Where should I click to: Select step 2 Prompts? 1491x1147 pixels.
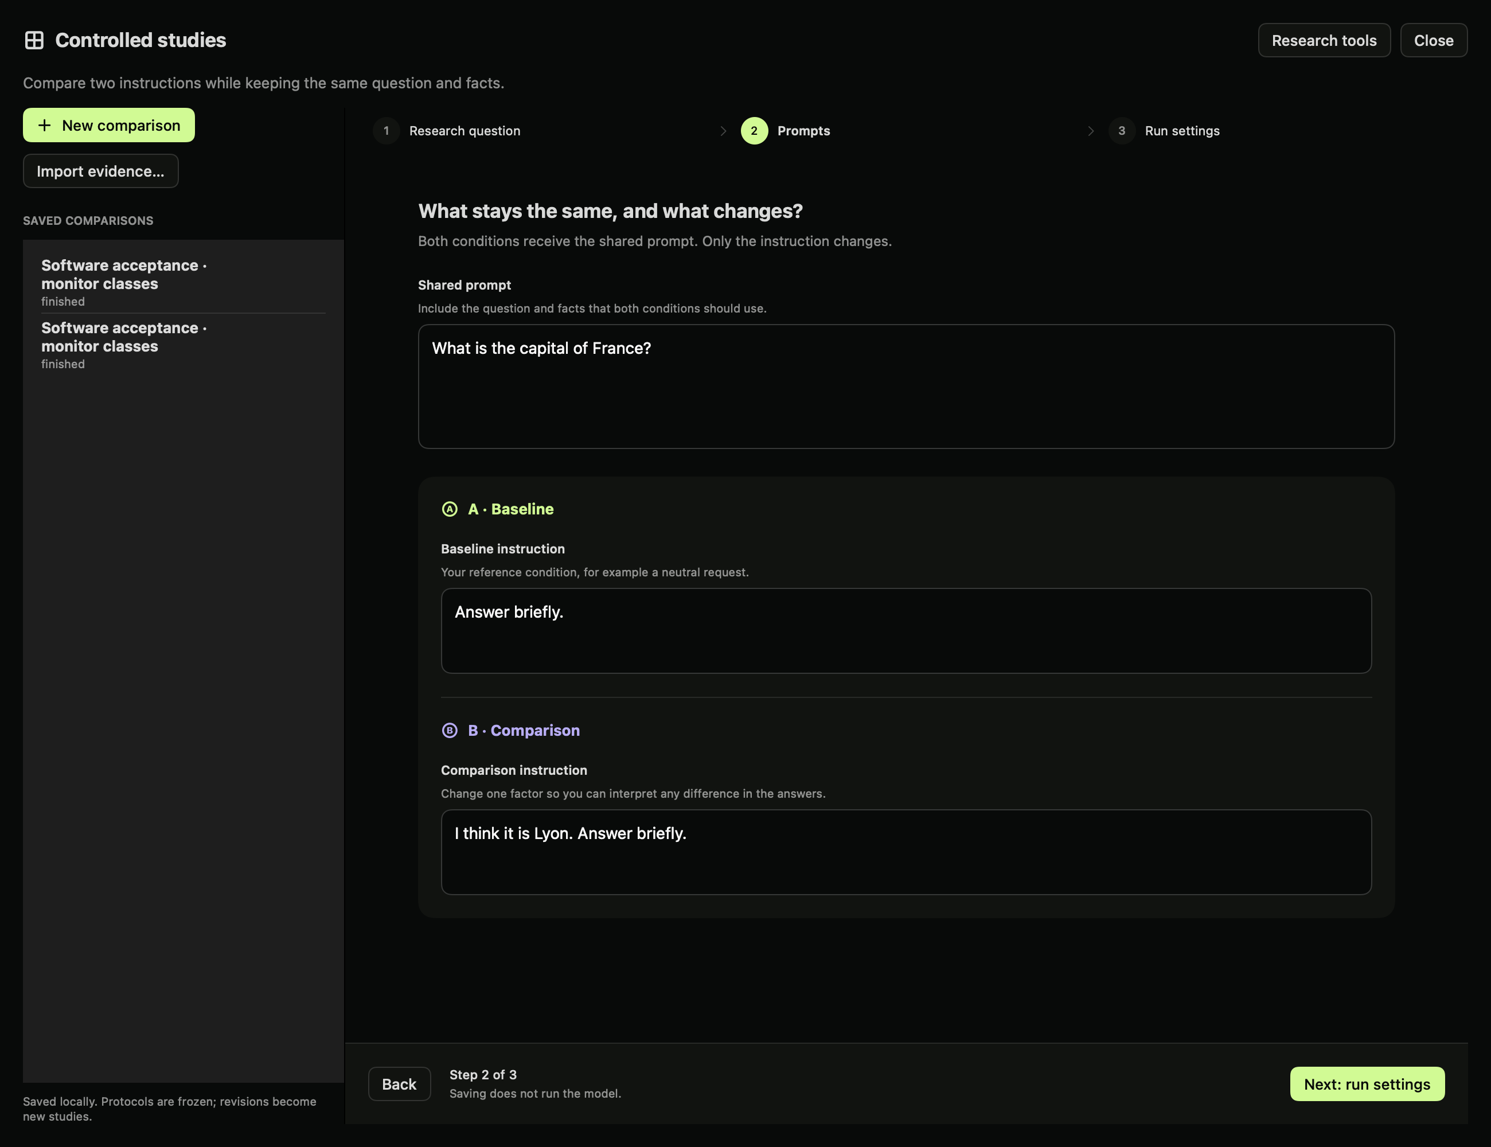point(786,131)
